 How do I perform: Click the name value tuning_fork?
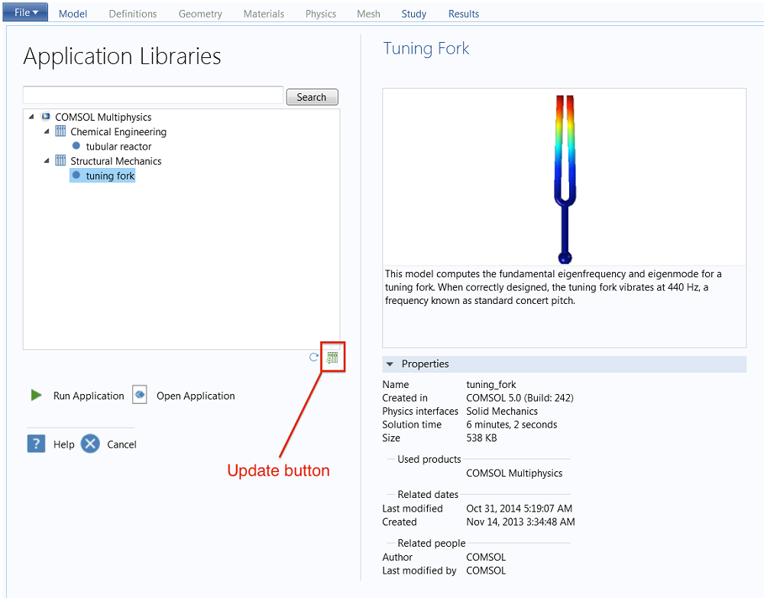[491, 385]
